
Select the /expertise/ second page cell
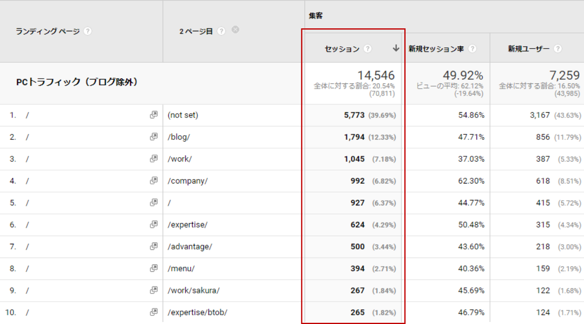[187, 224]
